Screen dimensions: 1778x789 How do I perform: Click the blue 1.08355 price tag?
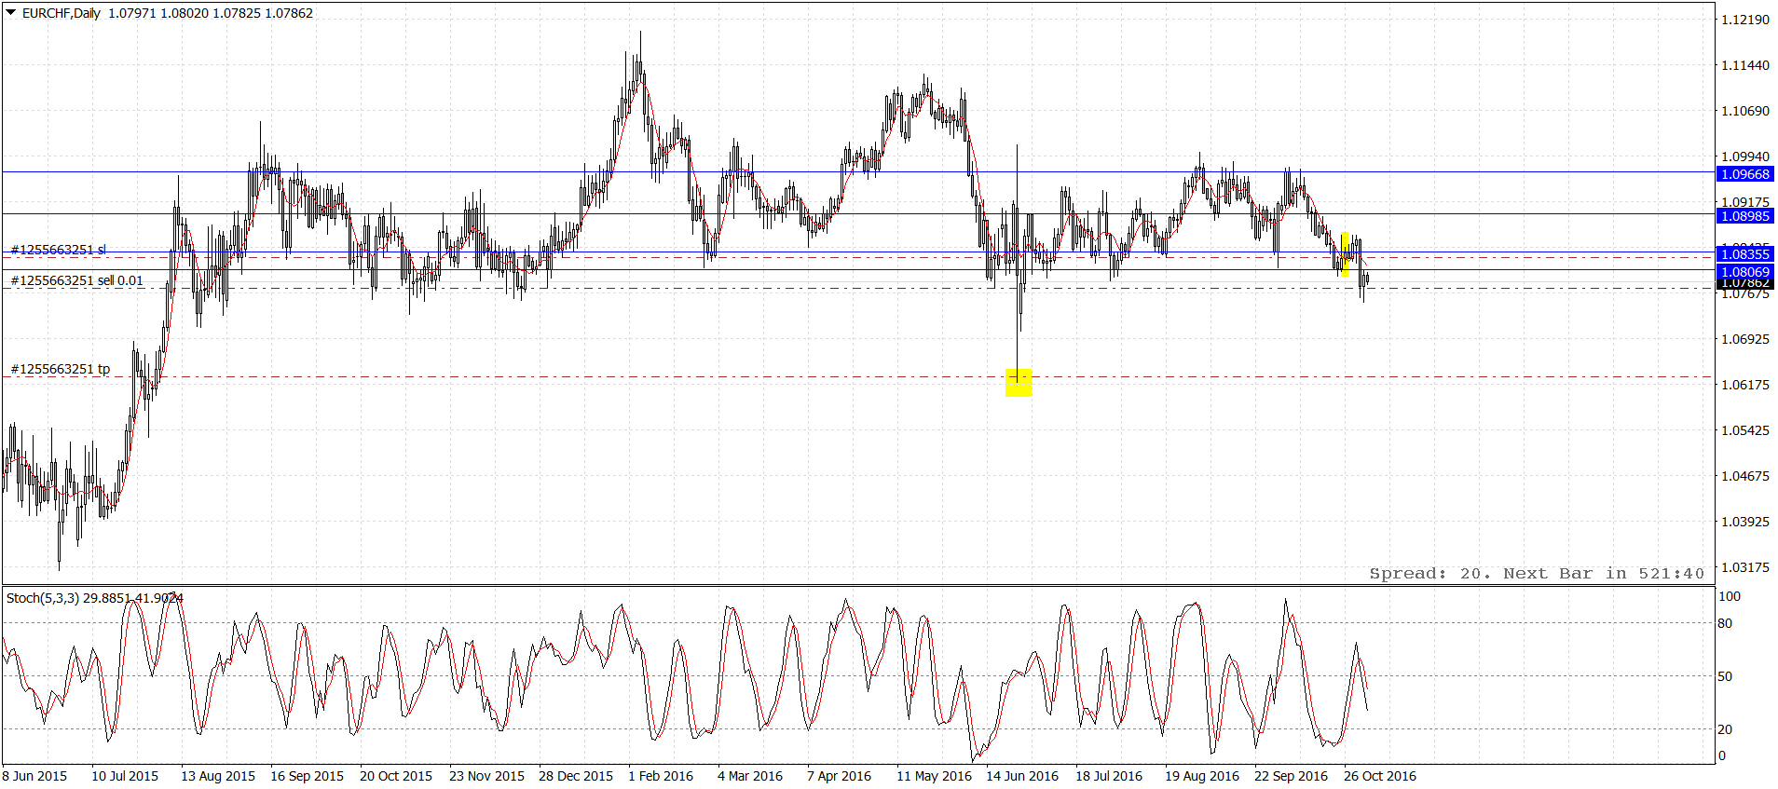pos(1745,254)
